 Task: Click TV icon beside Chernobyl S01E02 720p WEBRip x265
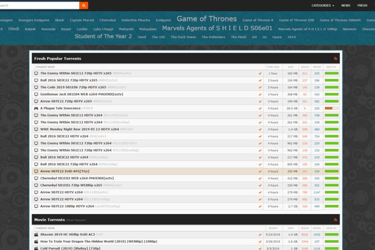(36, 185)
